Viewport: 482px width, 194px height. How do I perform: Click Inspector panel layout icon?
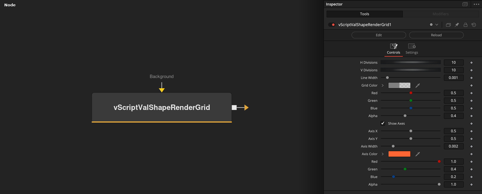point(465,4)
